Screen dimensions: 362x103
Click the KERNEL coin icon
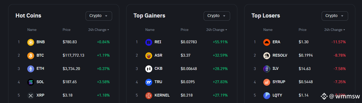coord(149,96)
